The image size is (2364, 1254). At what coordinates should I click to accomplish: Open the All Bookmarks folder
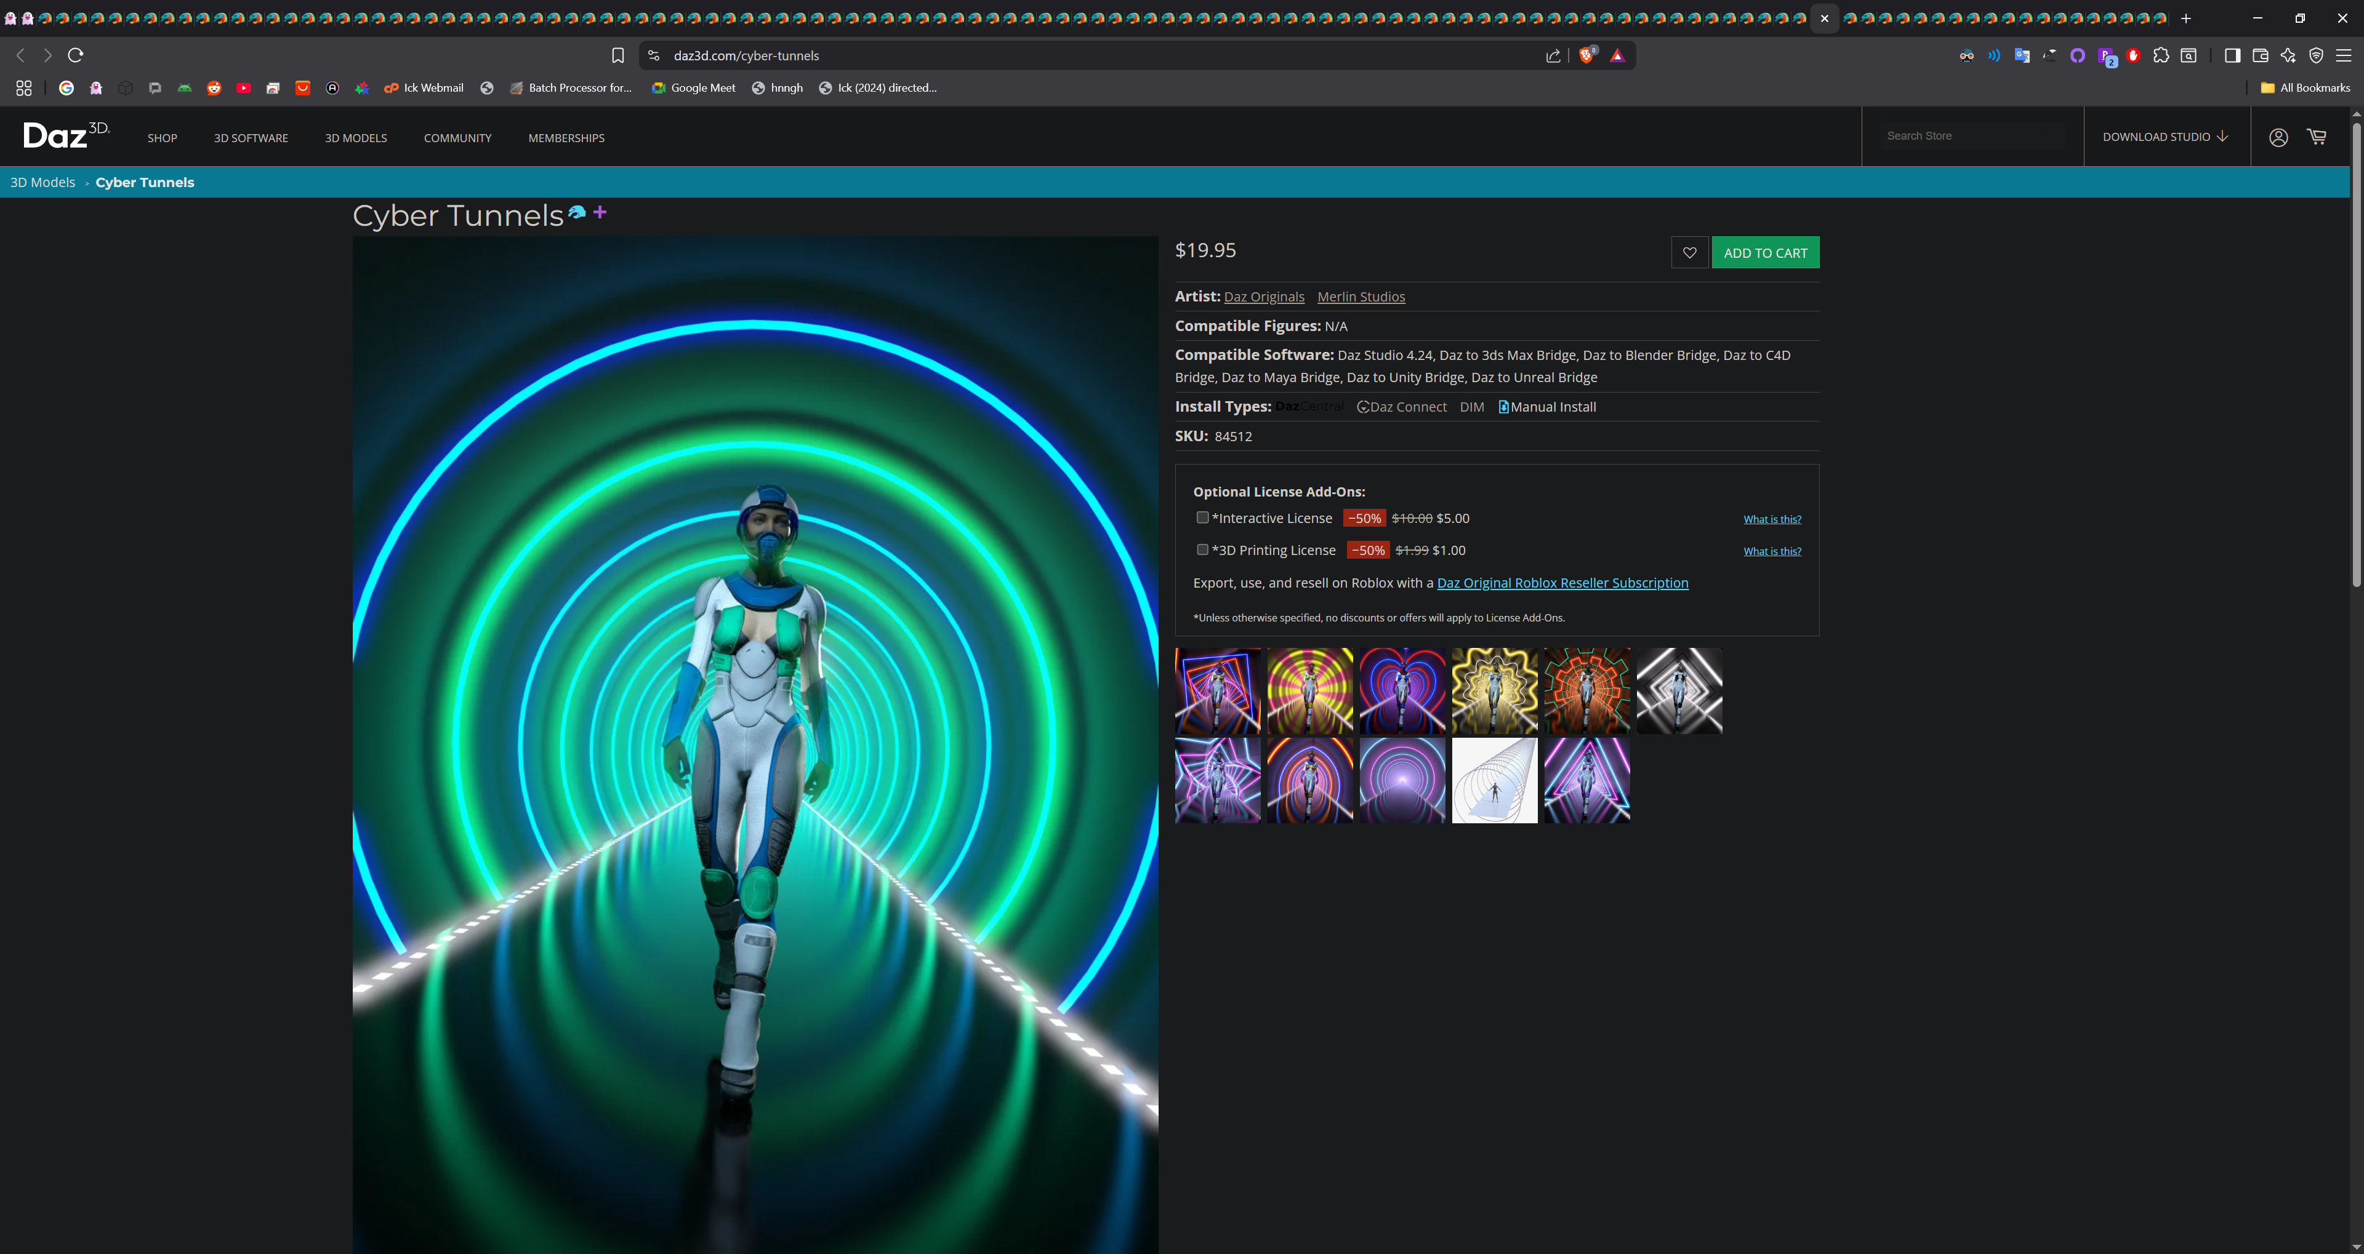point(2306,88)
